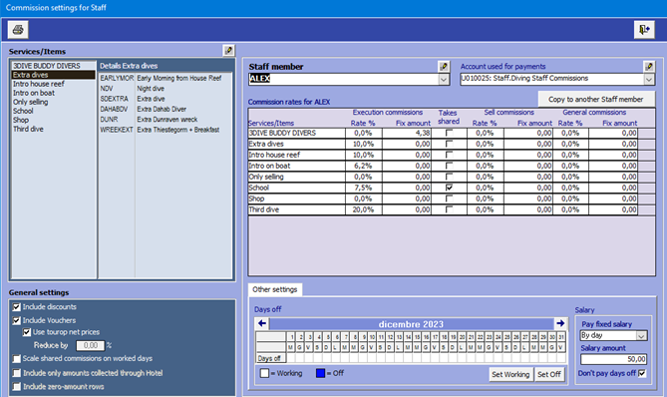Screen dimensions: 667x397
Task: Select Shop in services list
Action: pyautogui.click(x=53, y=120)
